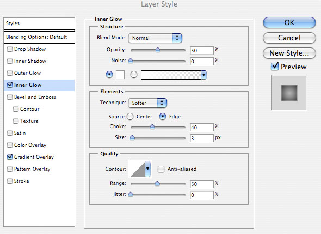321x234 pixels.
Task: Open the Blend Mode dropdown
Action: (x=155, y=38)
